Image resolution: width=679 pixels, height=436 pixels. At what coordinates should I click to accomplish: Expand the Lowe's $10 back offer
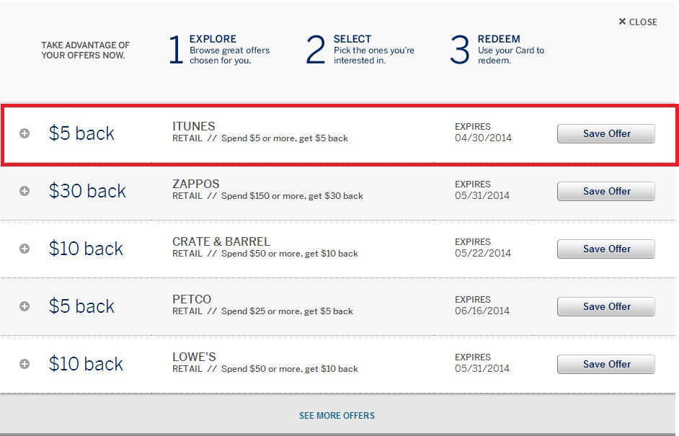click(25, 364)
